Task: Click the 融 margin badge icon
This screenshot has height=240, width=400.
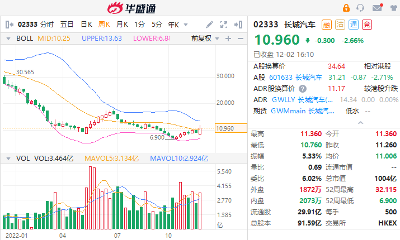Action: coord(327,25)
